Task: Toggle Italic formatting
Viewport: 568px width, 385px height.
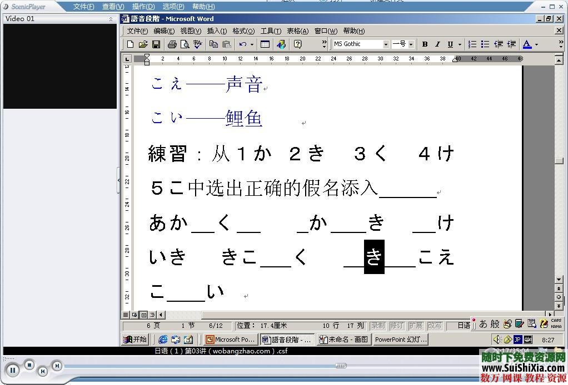Action: click(437, 44)
